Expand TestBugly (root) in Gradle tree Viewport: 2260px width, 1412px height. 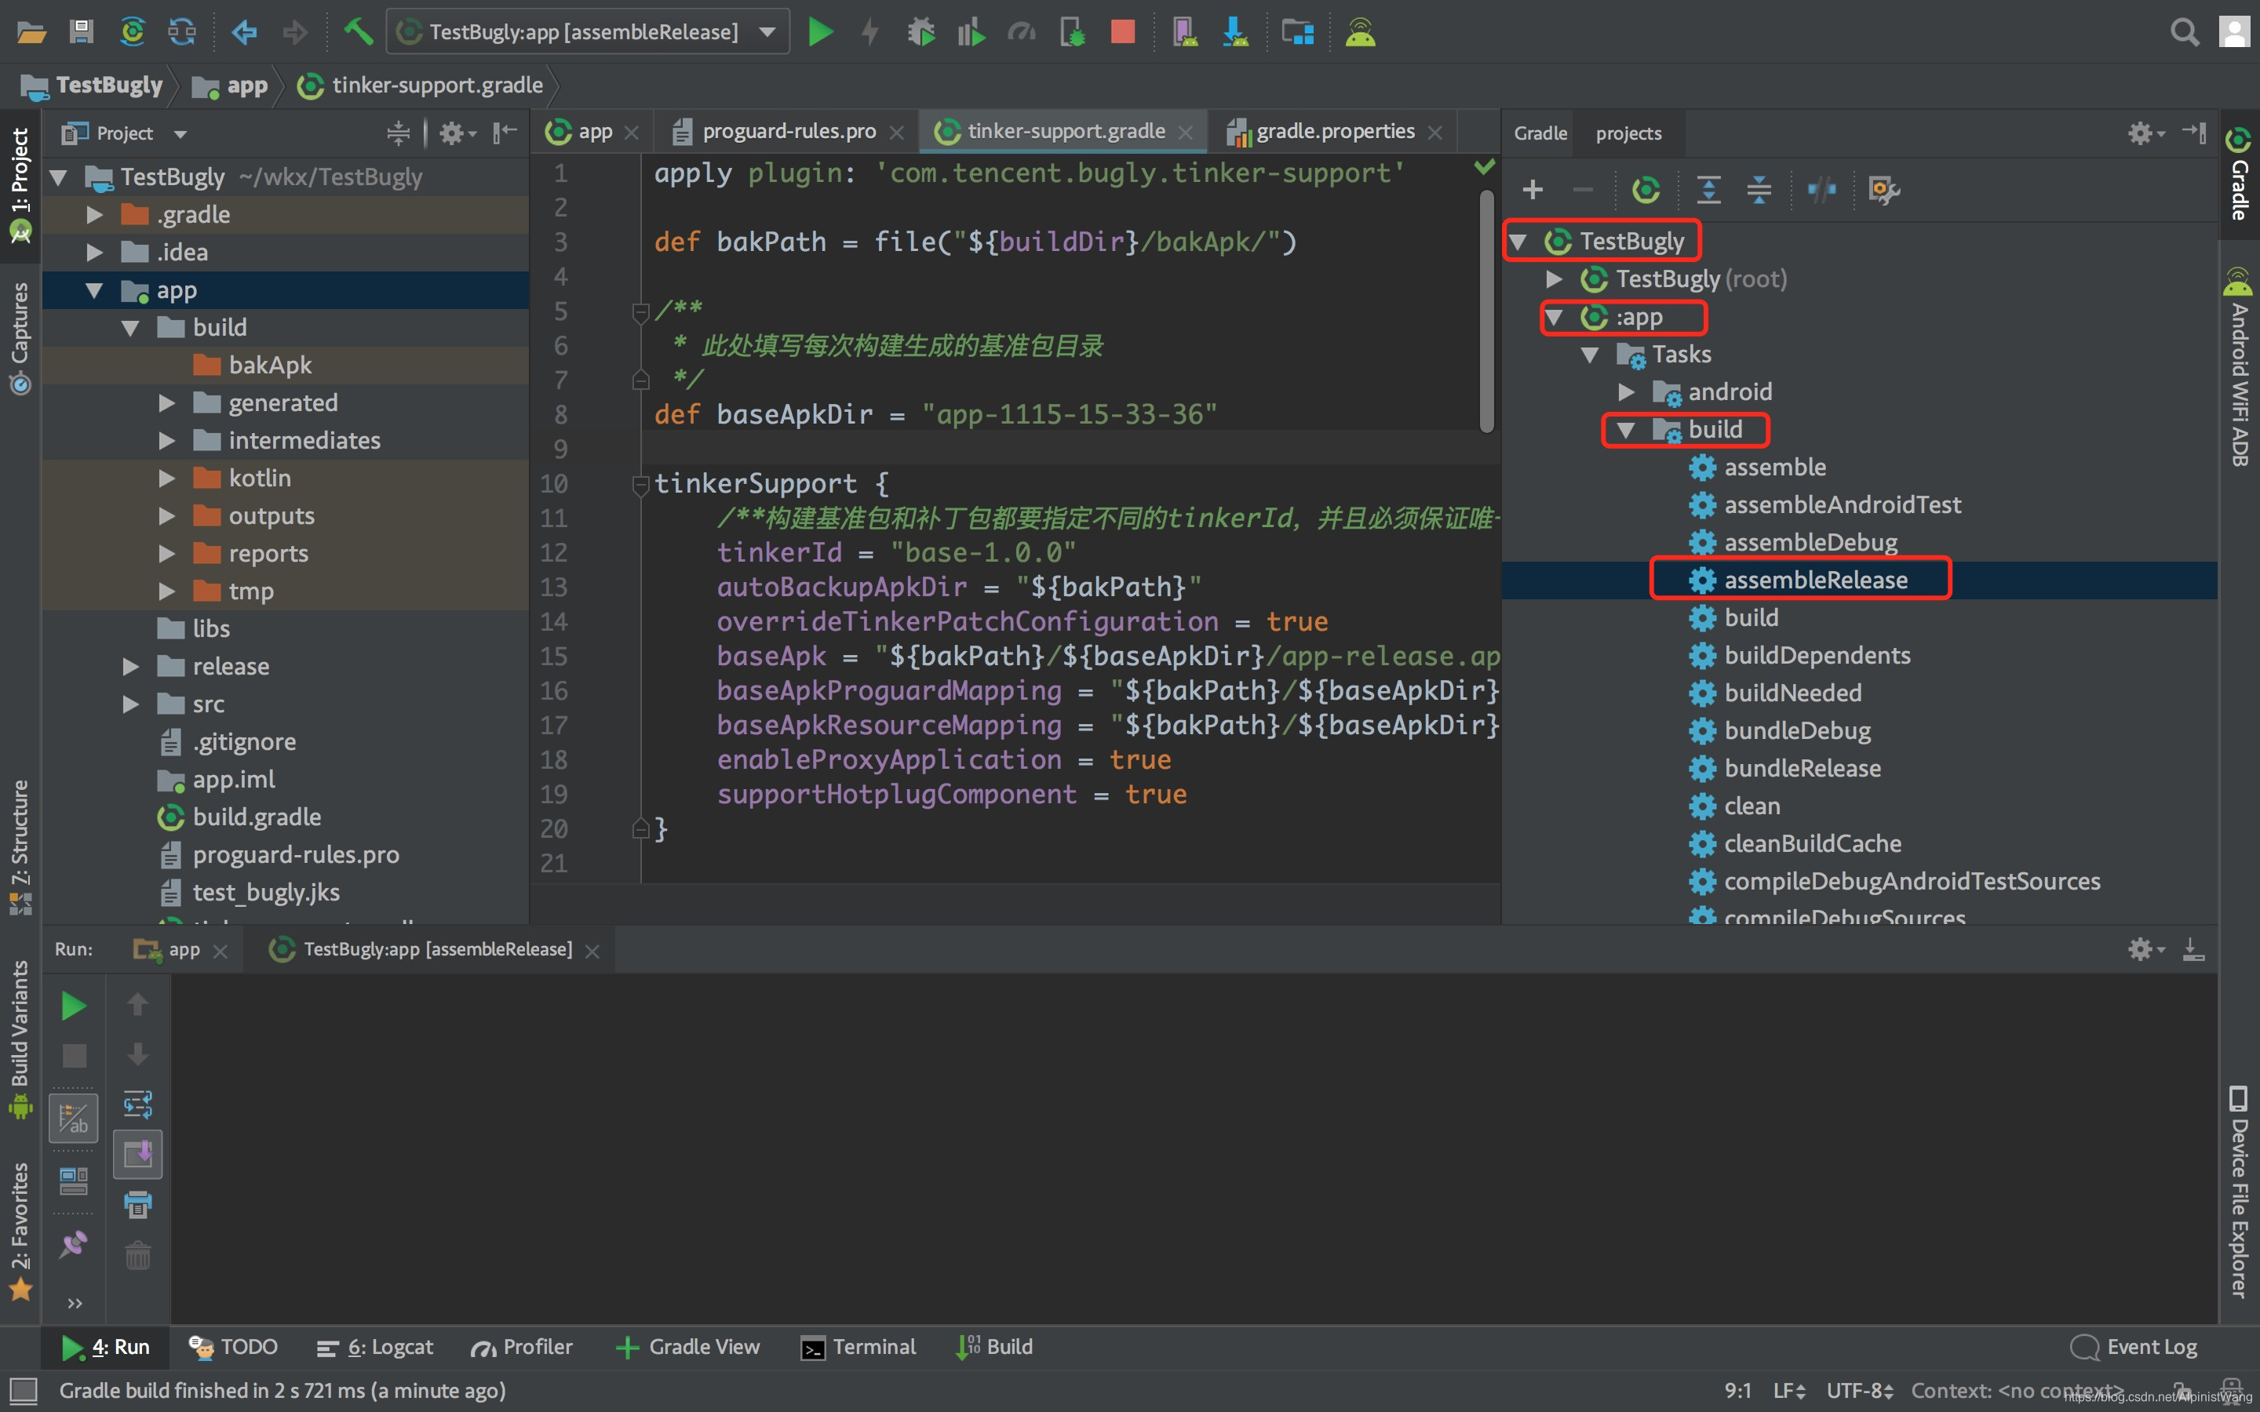click(x=1554, y=279)
